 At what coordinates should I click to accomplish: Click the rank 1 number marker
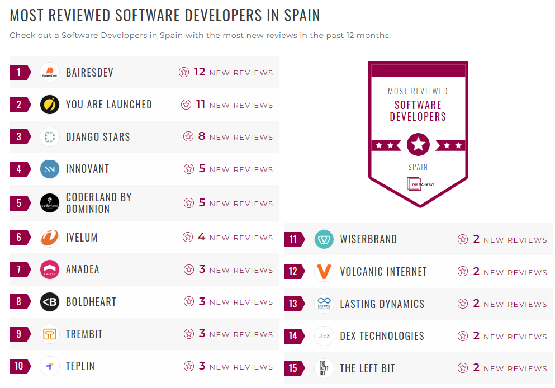coord(20,73)
